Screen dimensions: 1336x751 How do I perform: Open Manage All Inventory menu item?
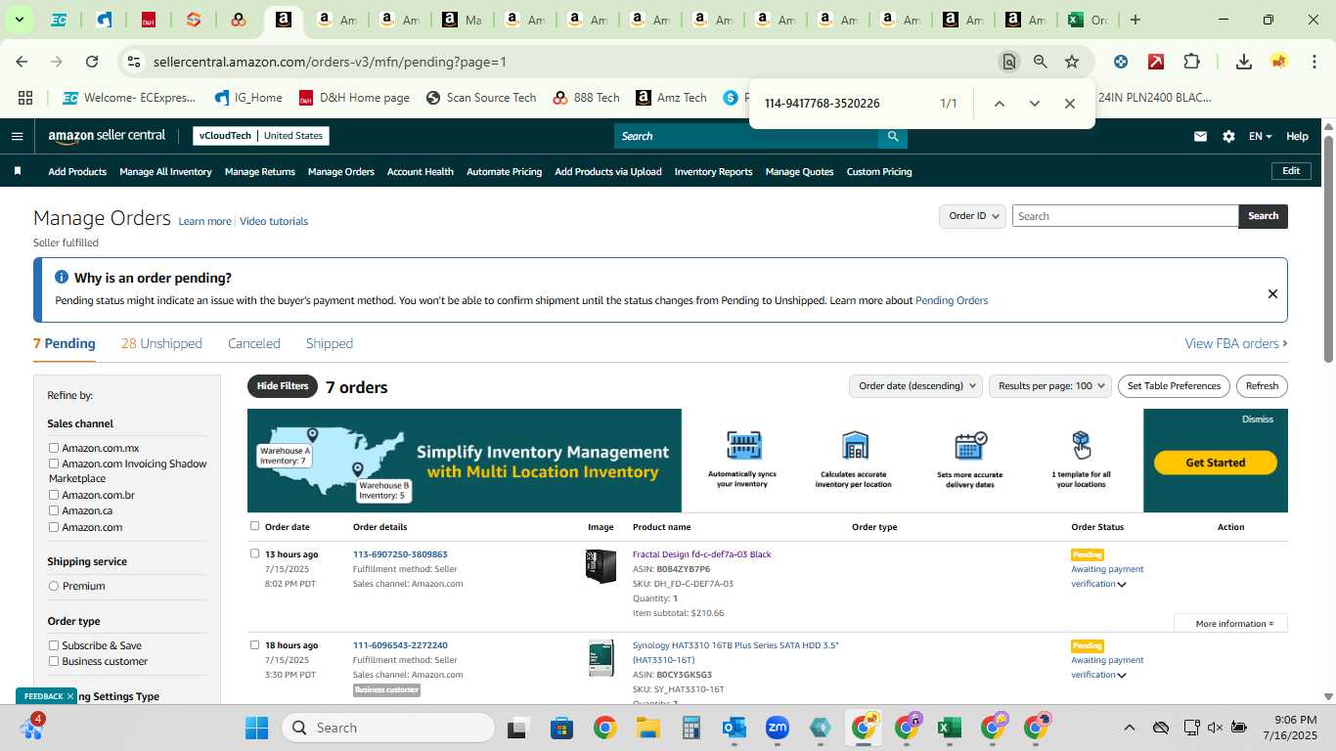click(x=165, y=171)
